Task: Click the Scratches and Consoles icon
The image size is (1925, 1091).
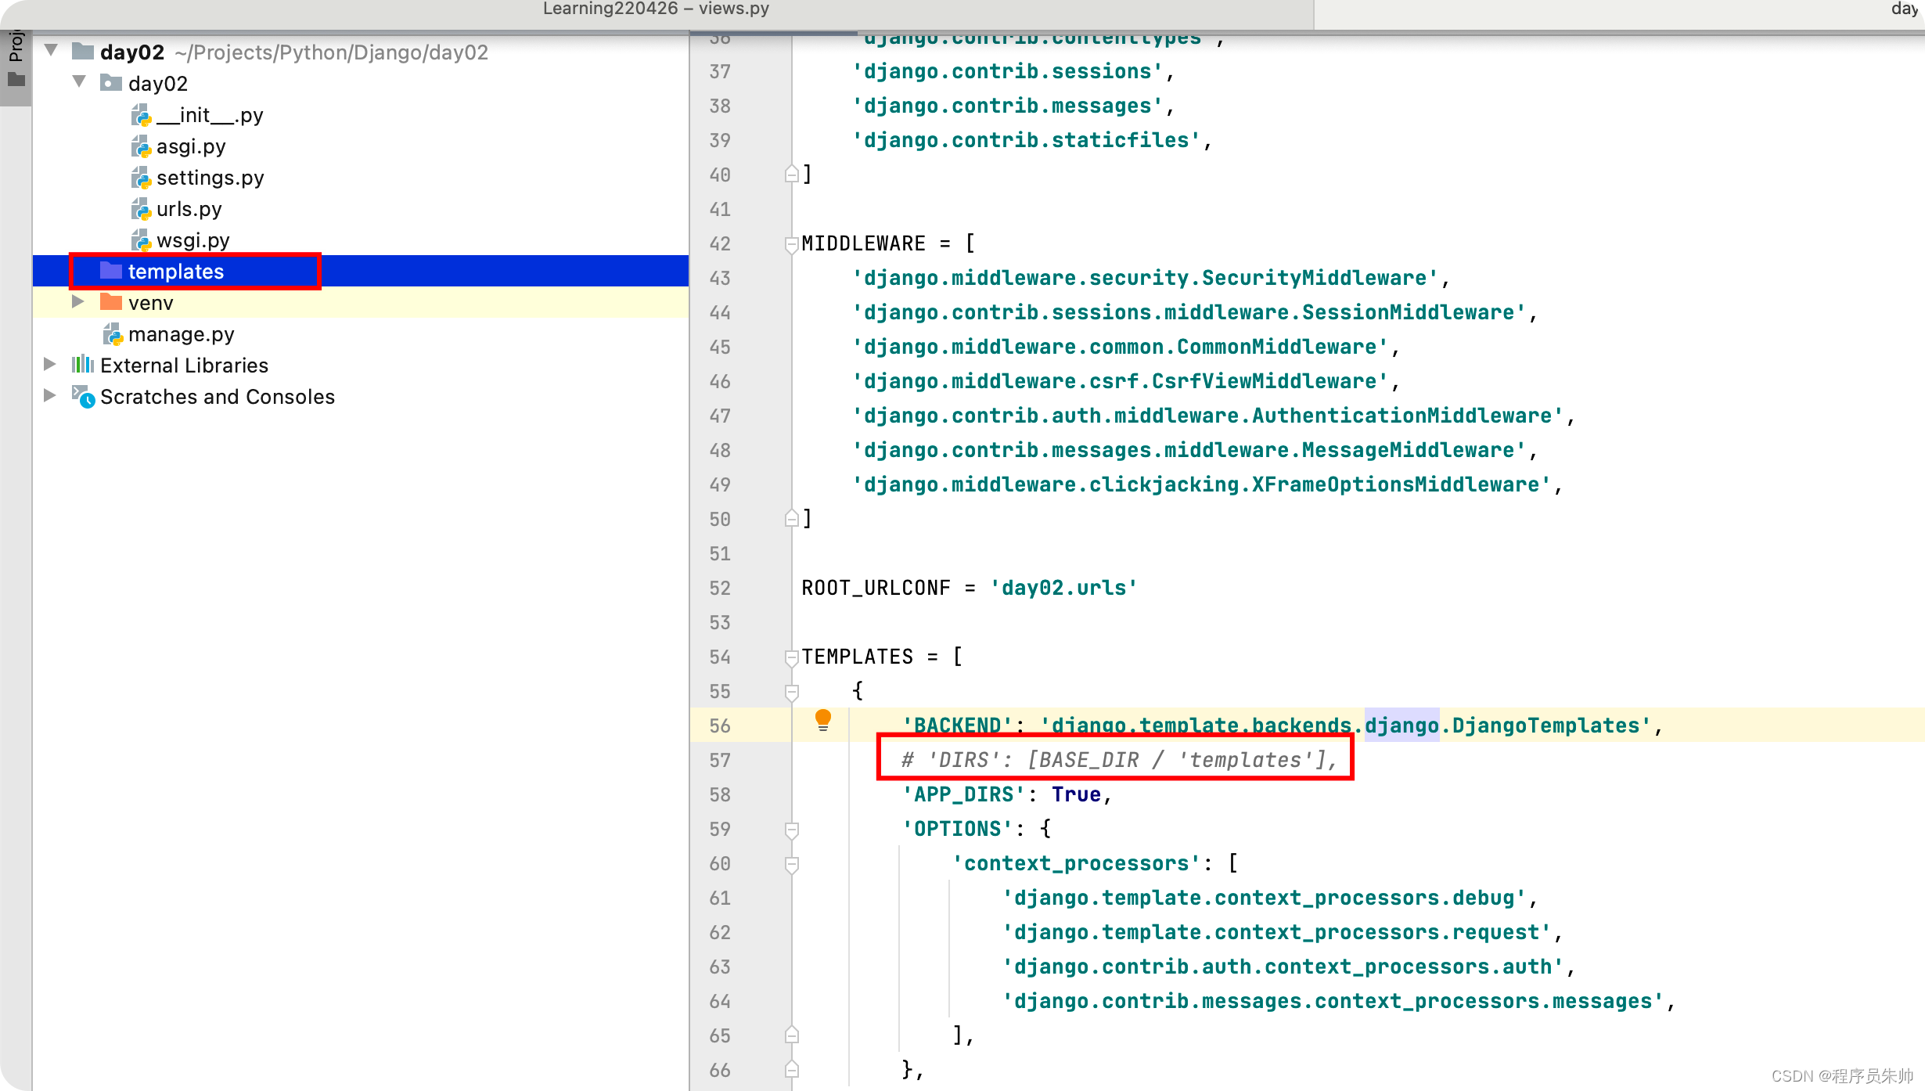Action: pos(83,397)
